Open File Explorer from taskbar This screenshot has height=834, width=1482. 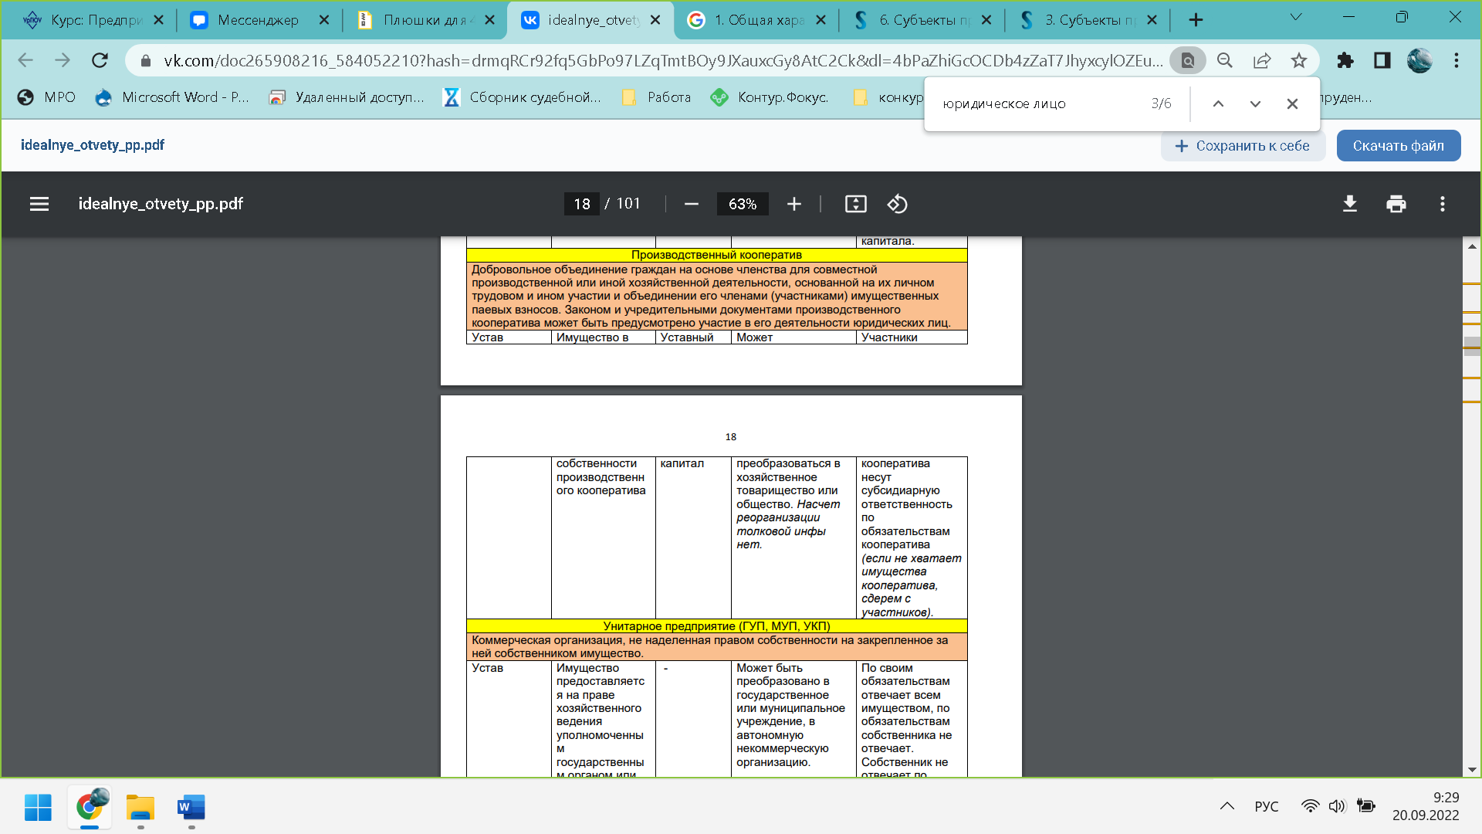(x=140, y=807)
